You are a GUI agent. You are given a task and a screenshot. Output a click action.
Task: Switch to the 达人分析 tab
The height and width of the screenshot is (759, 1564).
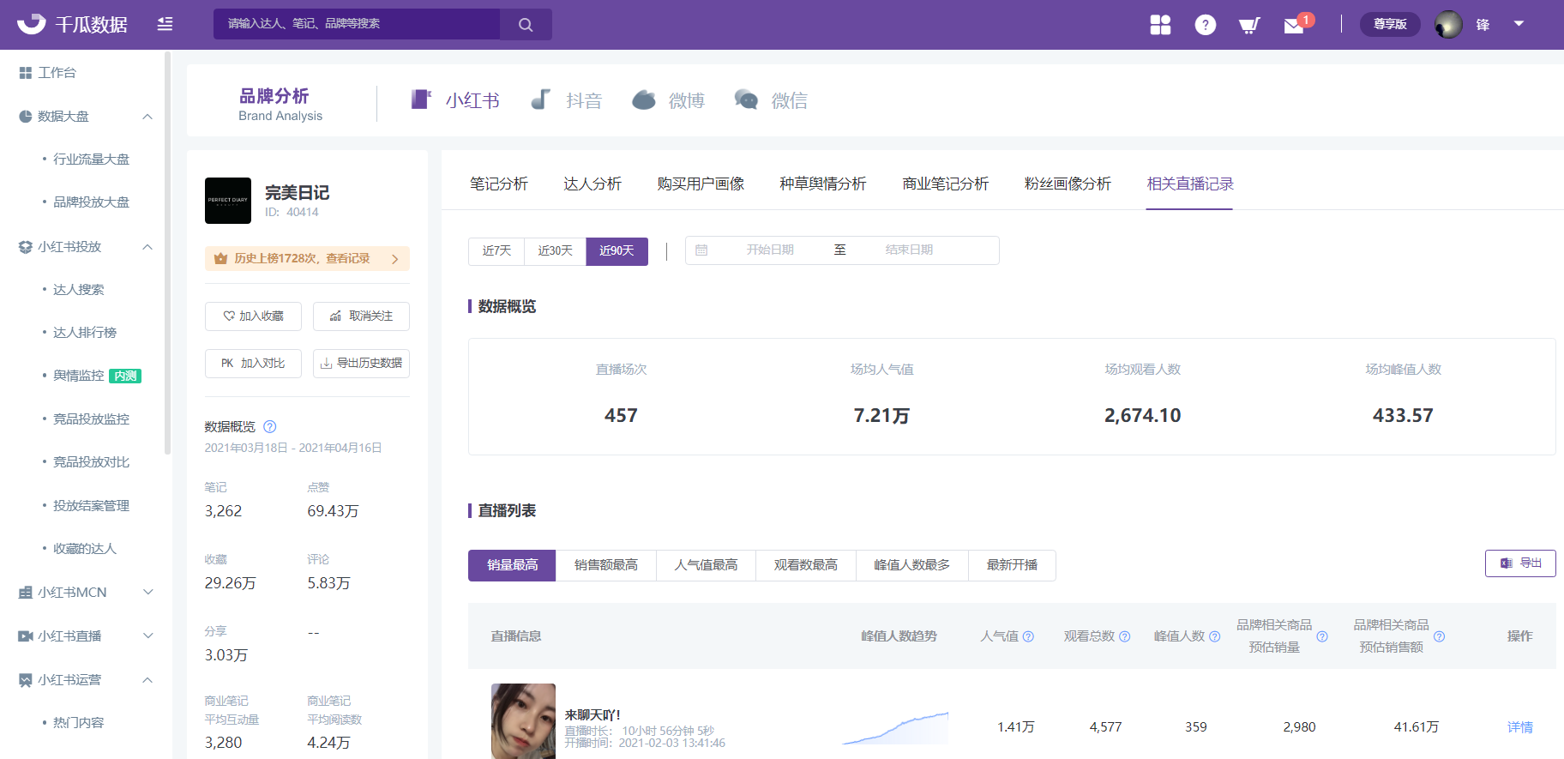593,184
